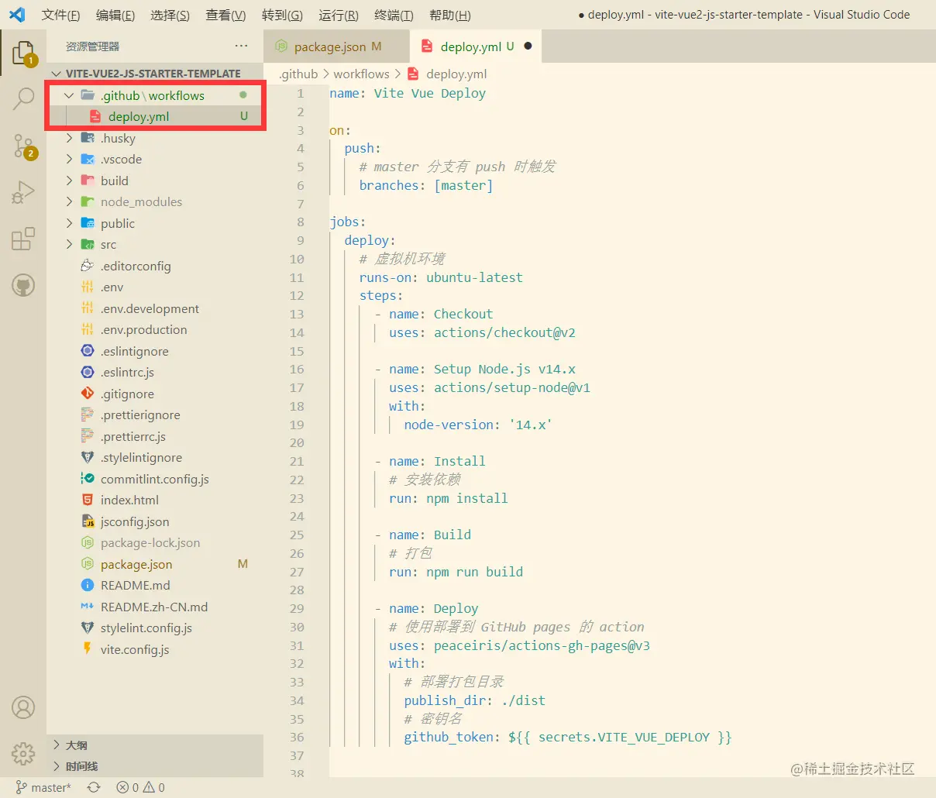
Task: Open the Extensions view icon
Action: tap(23, 239)
